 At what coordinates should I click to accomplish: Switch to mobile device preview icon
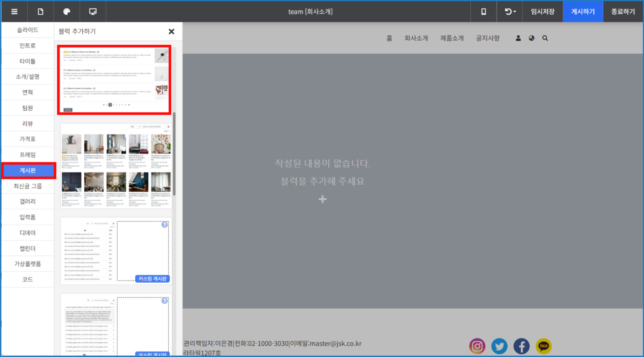pos(483,12)
